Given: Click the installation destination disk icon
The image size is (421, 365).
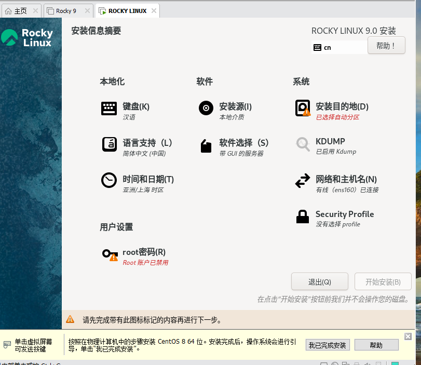Looking at the screenshot, I should click(x=303, y=108).
